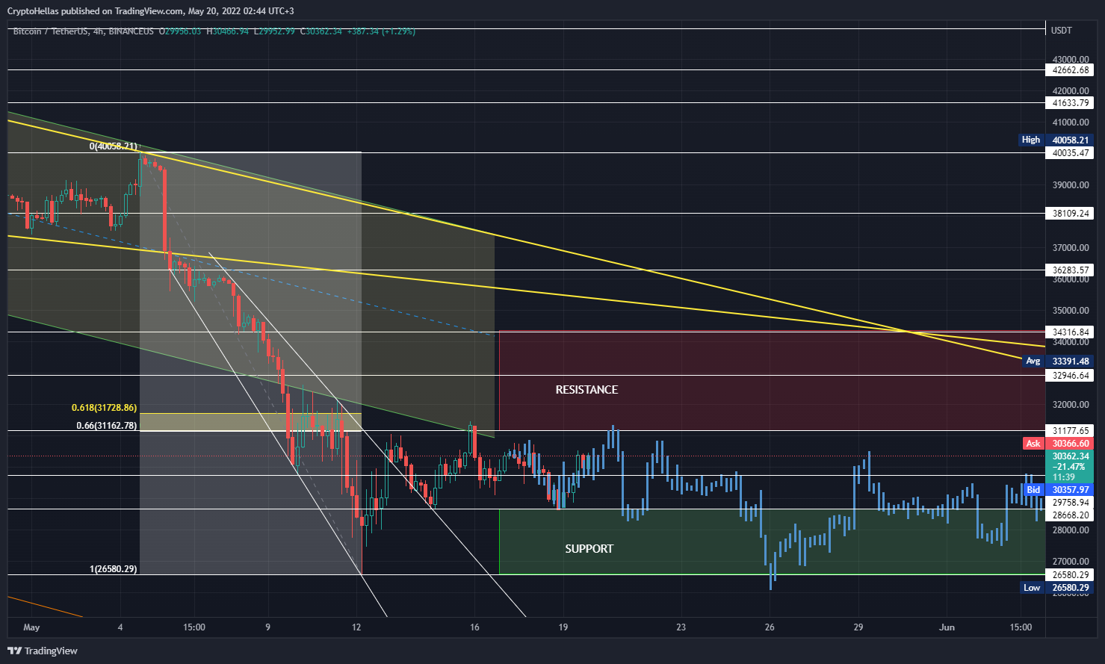Click the RESISTANCE zone text
1105x664 pixels.
[x=586, y=390]
